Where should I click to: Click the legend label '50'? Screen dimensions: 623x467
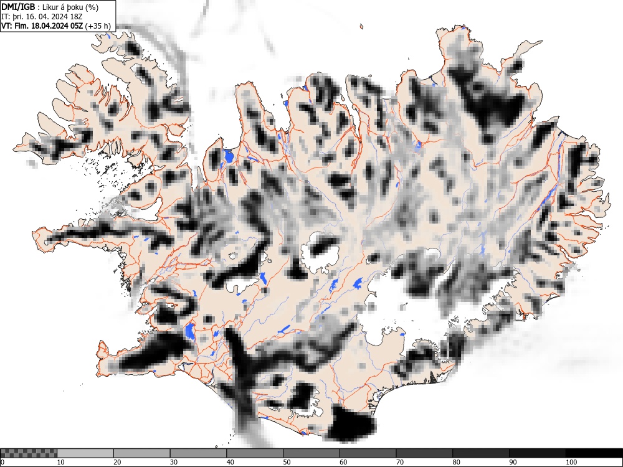(287, 462)
